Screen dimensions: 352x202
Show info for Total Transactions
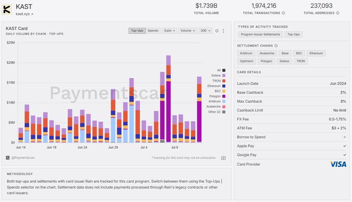283,13
